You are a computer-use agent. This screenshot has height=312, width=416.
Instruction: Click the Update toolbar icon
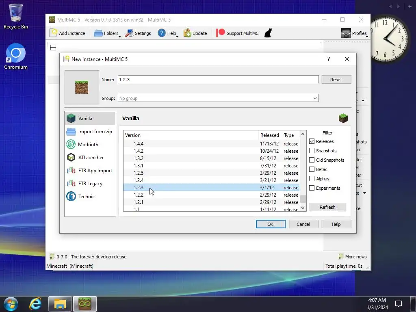[x=195, y=33]
